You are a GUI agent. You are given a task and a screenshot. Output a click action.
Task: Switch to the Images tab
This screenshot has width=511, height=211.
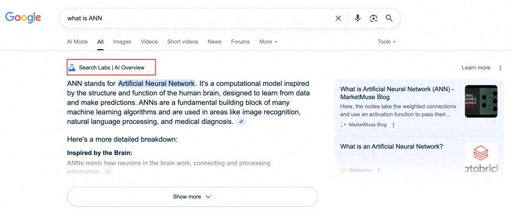[122, 42]
